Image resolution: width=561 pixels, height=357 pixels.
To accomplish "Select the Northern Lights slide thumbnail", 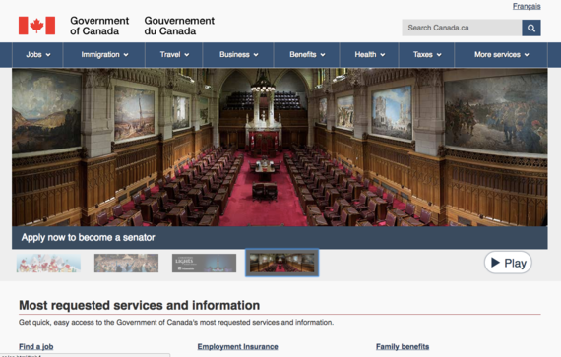I will pos(204,264).
